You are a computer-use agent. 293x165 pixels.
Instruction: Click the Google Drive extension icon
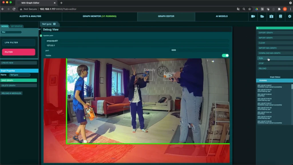coord(257,9)
